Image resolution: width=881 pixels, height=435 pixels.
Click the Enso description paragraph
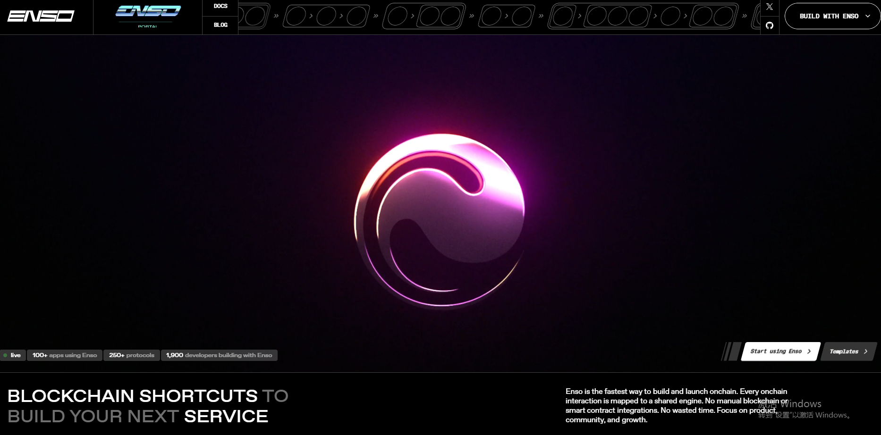(x=676, y=405)
